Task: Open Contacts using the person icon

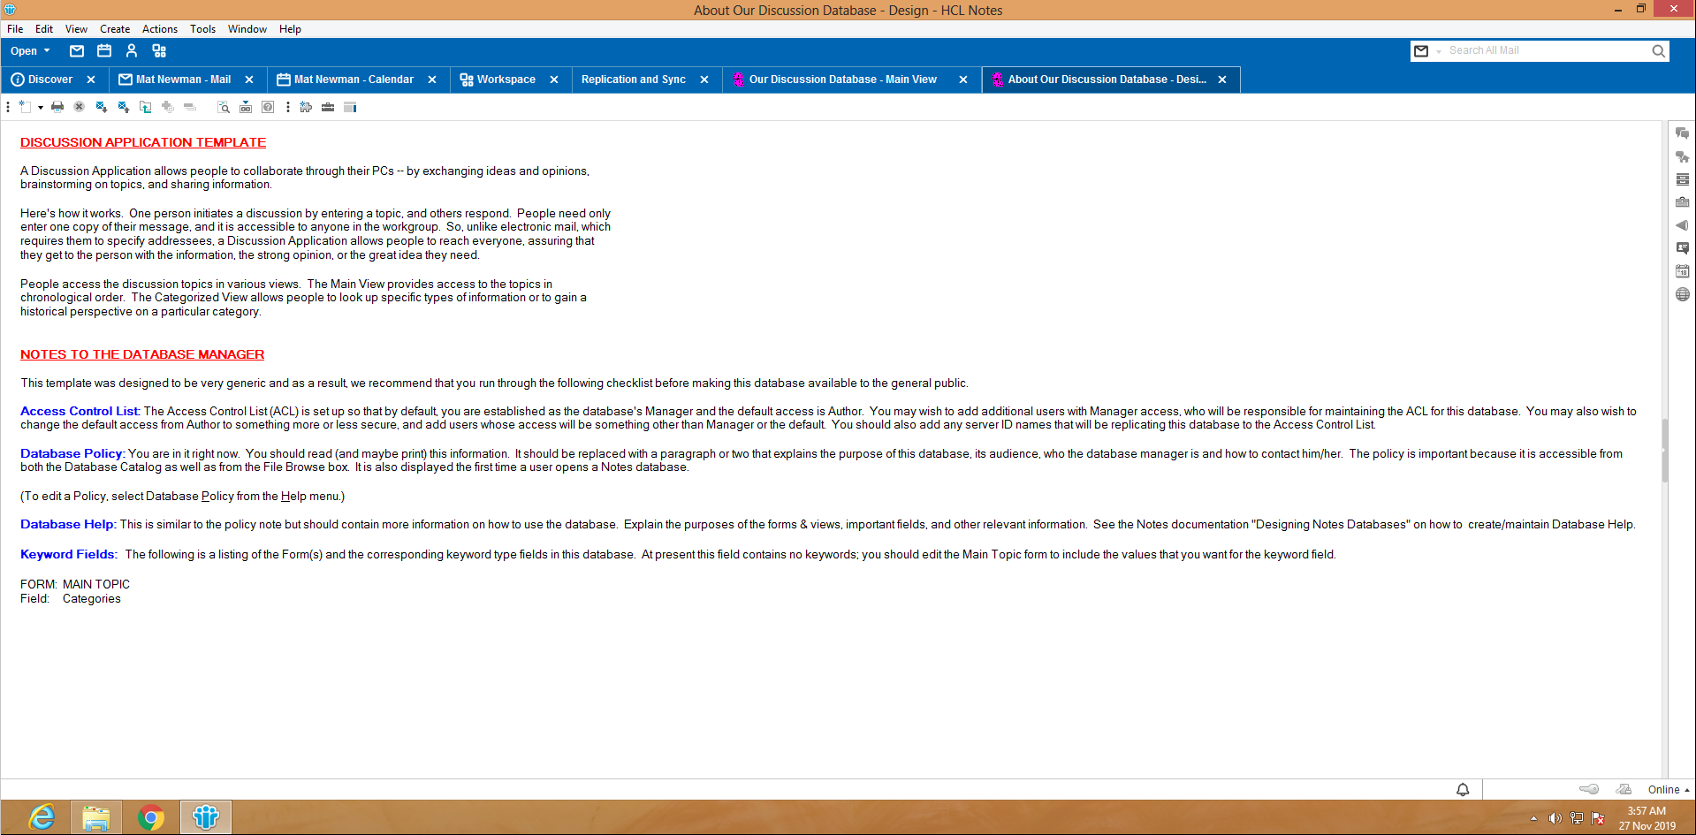Action: coord(132,51)
